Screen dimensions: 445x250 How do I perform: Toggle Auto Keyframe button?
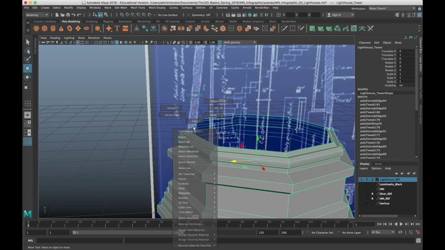(x=411, y=232)
